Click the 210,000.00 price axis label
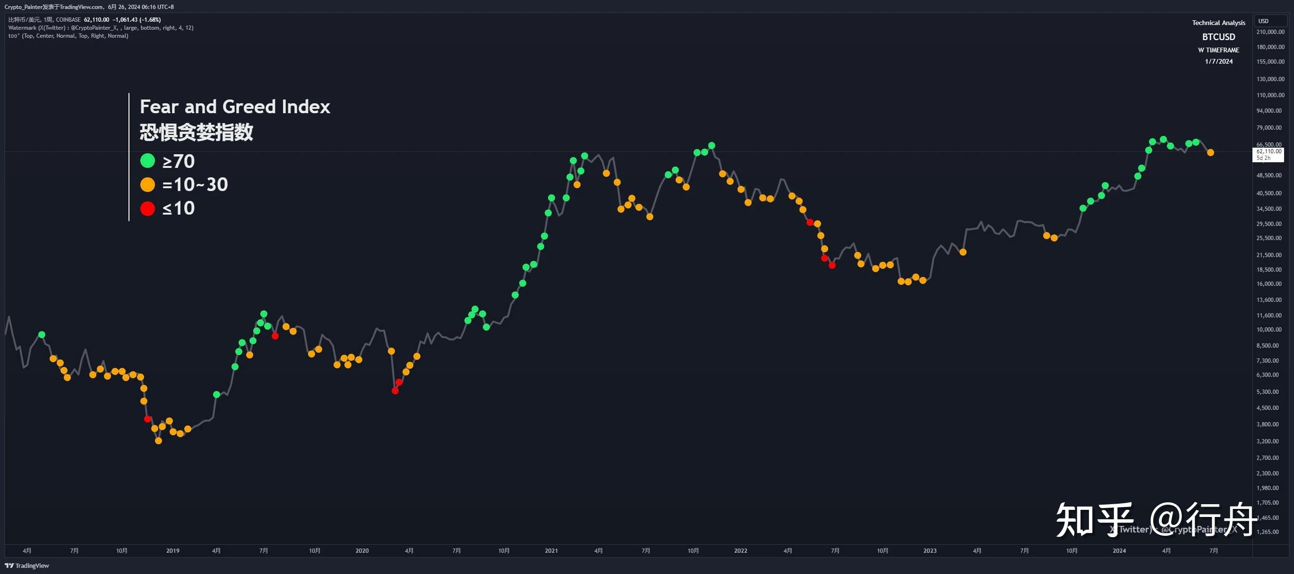 point(1270,32)
